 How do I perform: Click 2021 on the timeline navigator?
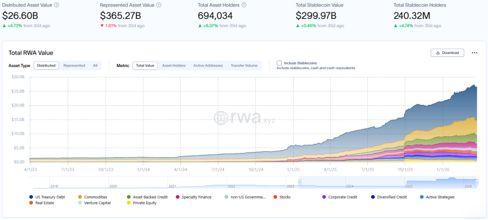pos(172,185)
